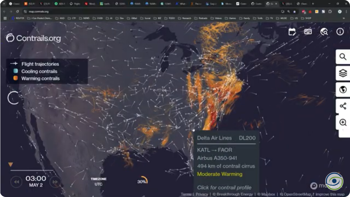Toggle Warming contrails in the legend

click(40, 78)
